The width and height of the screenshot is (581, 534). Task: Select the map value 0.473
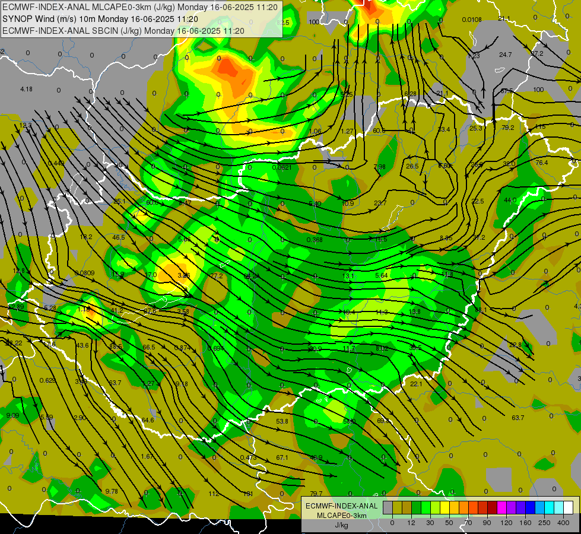click(248, 457)
